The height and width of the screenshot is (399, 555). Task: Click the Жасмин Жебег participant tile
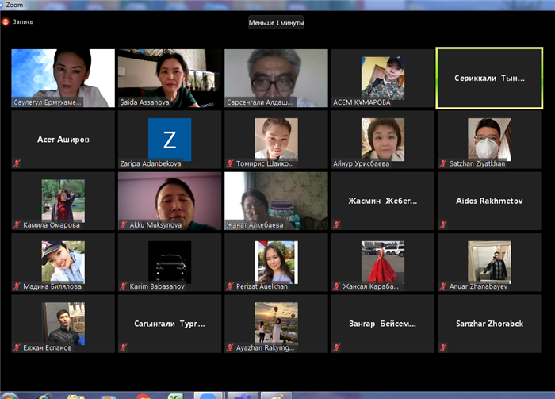(x=382, y=201)
